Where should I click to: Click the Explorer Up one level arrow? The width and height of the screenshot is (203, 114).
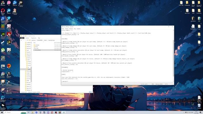coord(27,40)
